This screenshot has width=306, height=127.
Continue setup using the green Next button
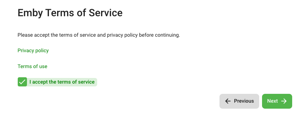click(277, 101)
